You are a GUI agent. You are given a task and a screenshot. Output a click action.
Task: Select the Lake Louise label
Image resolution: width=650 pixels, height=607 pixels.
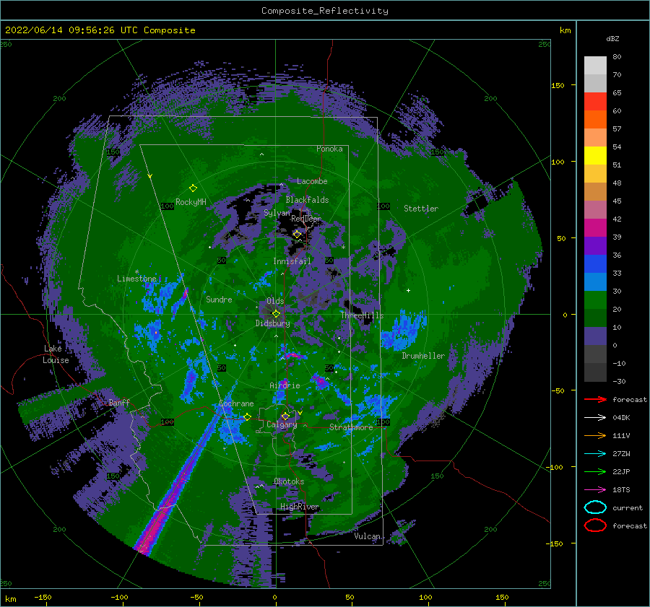tap(56, 354)
